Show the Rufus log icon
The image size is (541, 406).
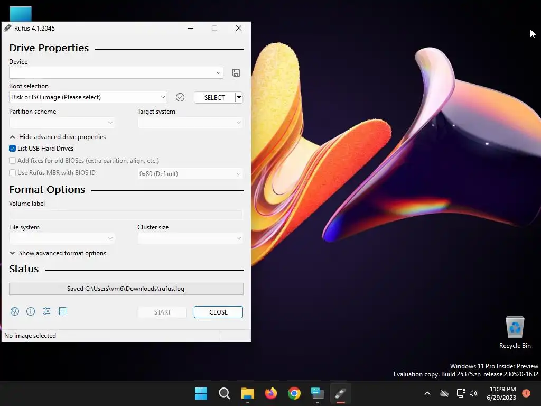(62, 311)
